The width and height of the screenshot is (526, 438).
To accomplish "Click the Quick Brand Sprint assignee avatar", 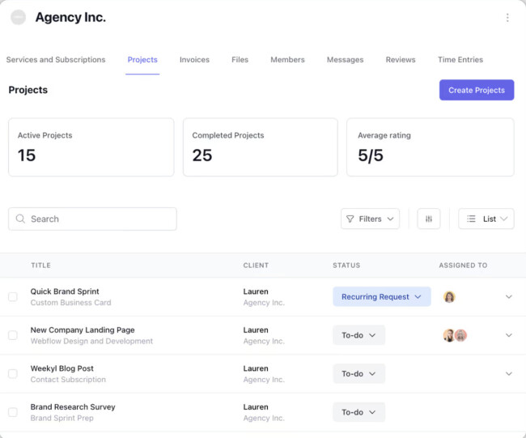I will [450, 297].
